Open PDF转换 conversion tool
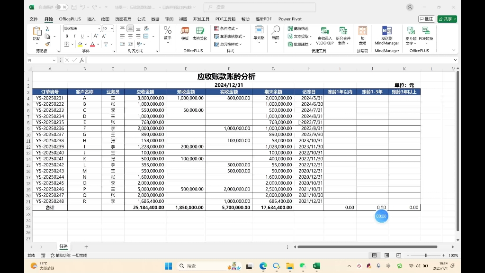The width and height of the screenshot is (485, 273). coord(426,36)
